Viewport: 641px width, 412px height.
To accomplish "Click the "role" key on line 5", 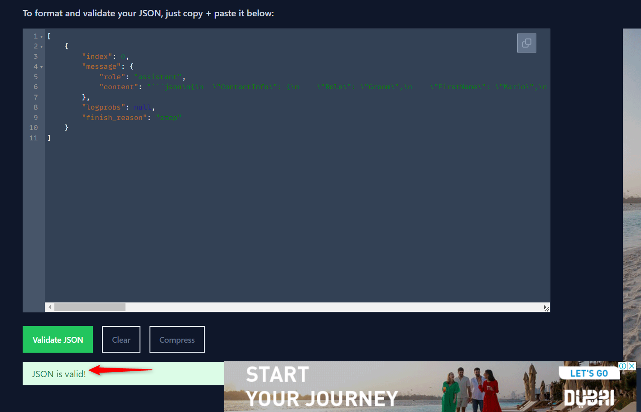I will coord(112,77).
